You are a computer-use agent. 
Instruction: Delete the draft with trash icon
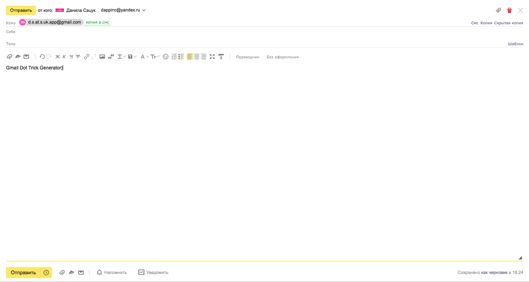510,10
